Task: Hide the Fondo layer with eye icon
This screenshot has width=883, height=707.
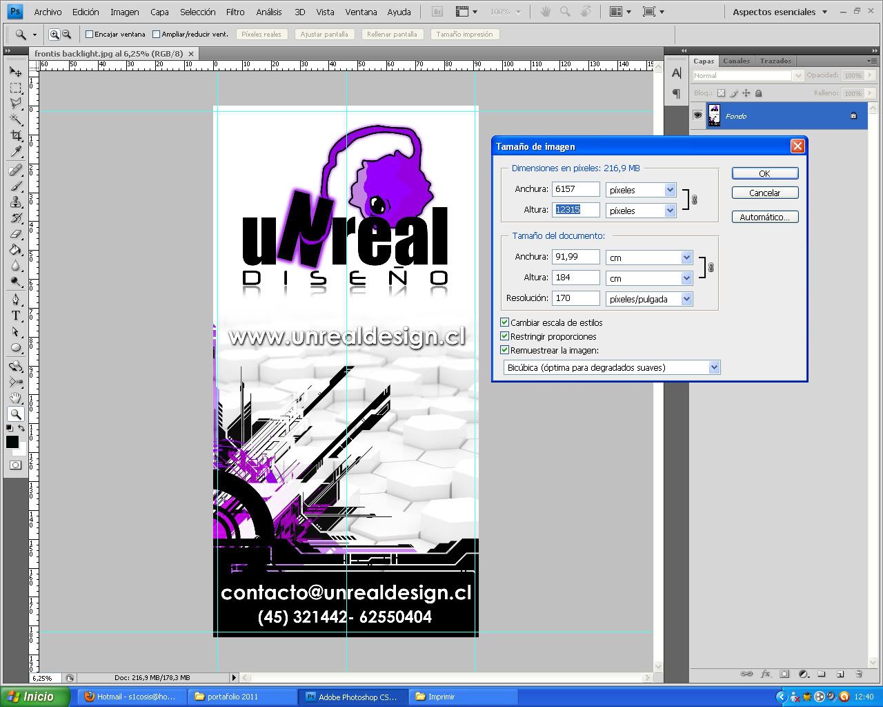Action: coord(697,115)
